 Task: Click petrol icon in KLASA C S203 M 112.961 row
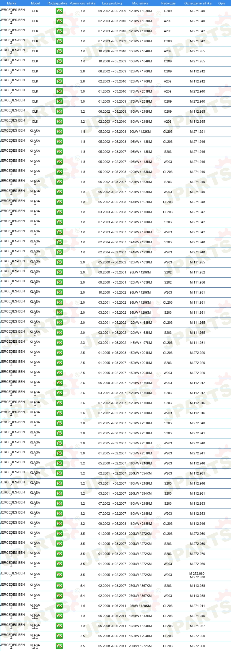(x=59, y=493)
